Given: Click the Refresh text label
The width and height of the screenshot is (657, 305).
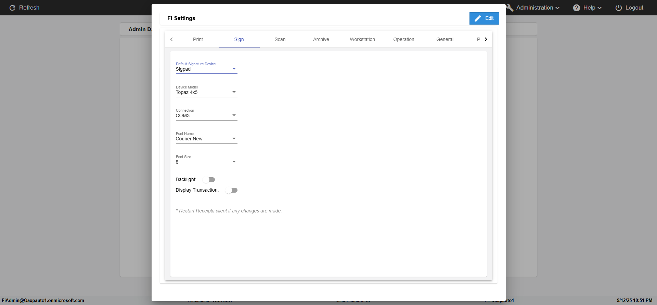Looking at the screenshot, I should click(29, 8).
